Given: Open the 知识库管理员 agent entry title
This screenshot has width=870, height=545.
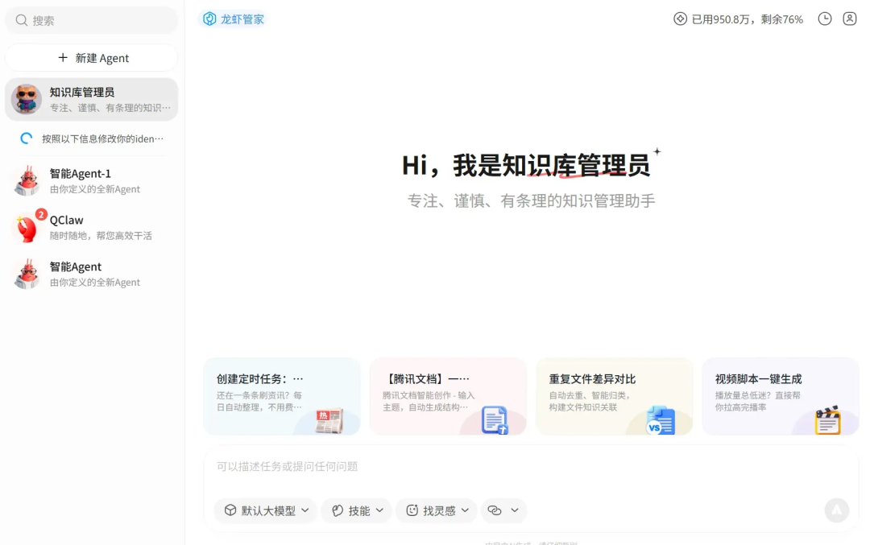Looking at the screenshot, I should [x=82, y=92].
